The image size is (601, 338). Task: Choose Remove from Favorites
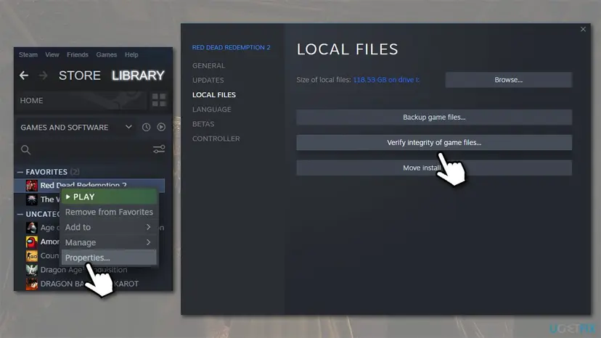[x=109, y=212]
